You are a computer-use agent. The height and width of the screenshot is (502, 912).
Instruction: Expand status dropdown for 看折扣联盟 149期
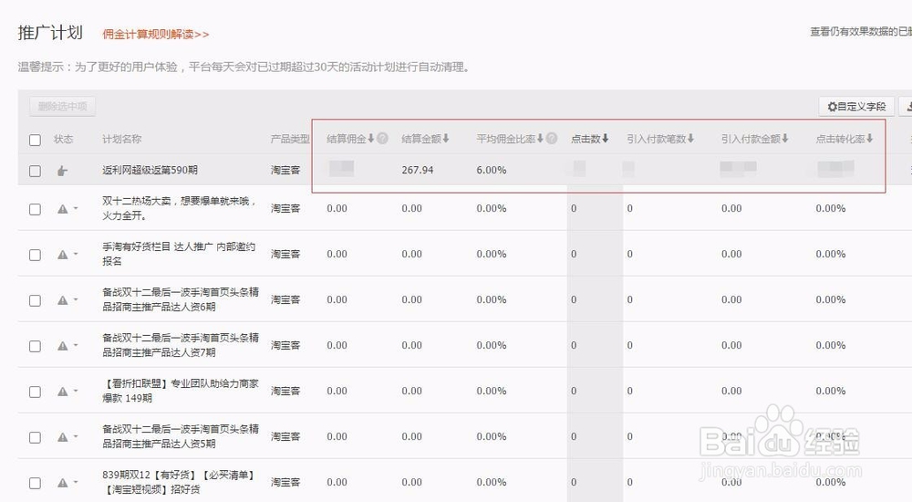[76, 391]
